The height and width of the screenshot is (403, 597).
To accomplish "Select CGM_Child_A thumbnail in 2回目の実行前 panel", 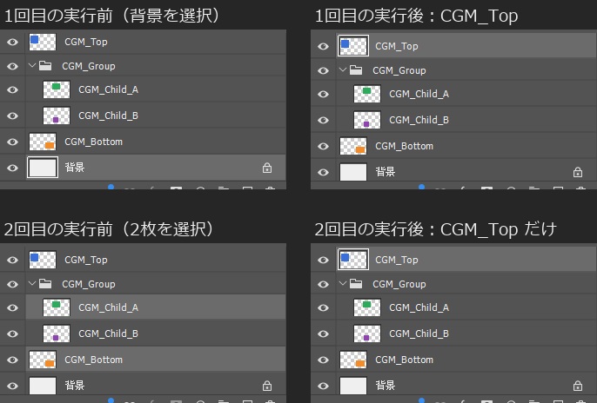I will click(x=57, y=307).
